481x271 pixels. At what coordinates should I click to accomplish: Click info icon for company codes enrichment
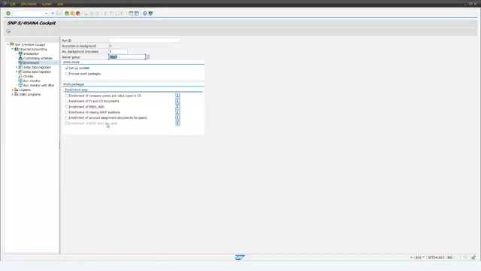(177, 96)
